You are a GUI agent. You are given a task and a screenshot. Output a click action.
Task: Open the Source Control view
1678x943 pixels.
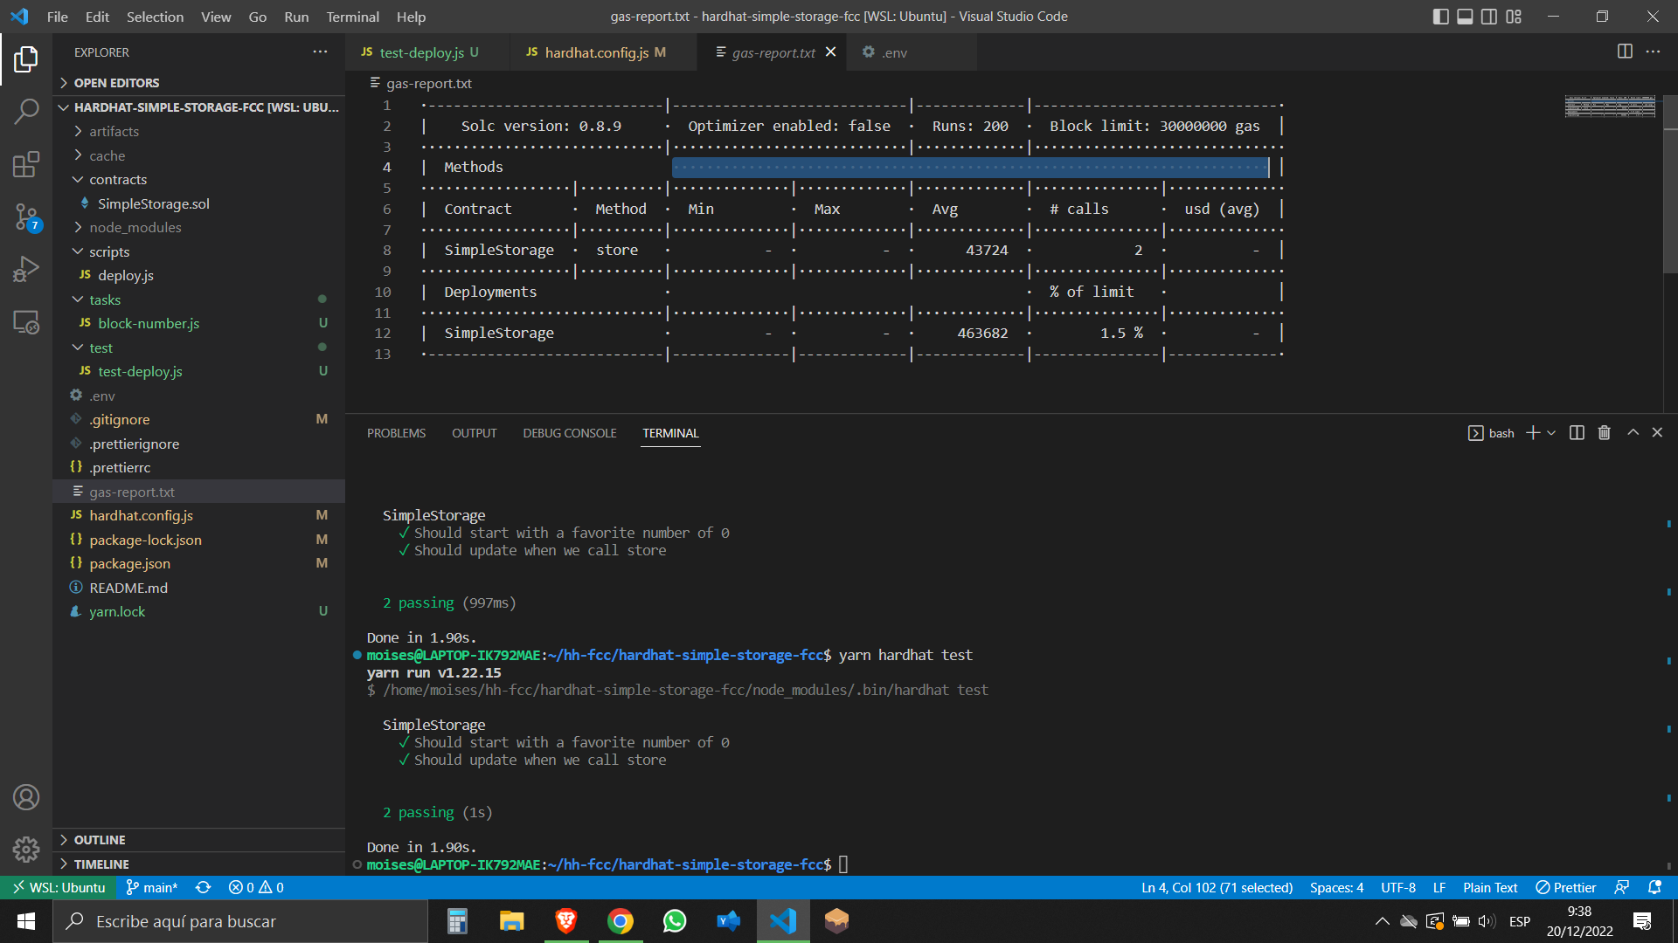click(x=26, y=218)
